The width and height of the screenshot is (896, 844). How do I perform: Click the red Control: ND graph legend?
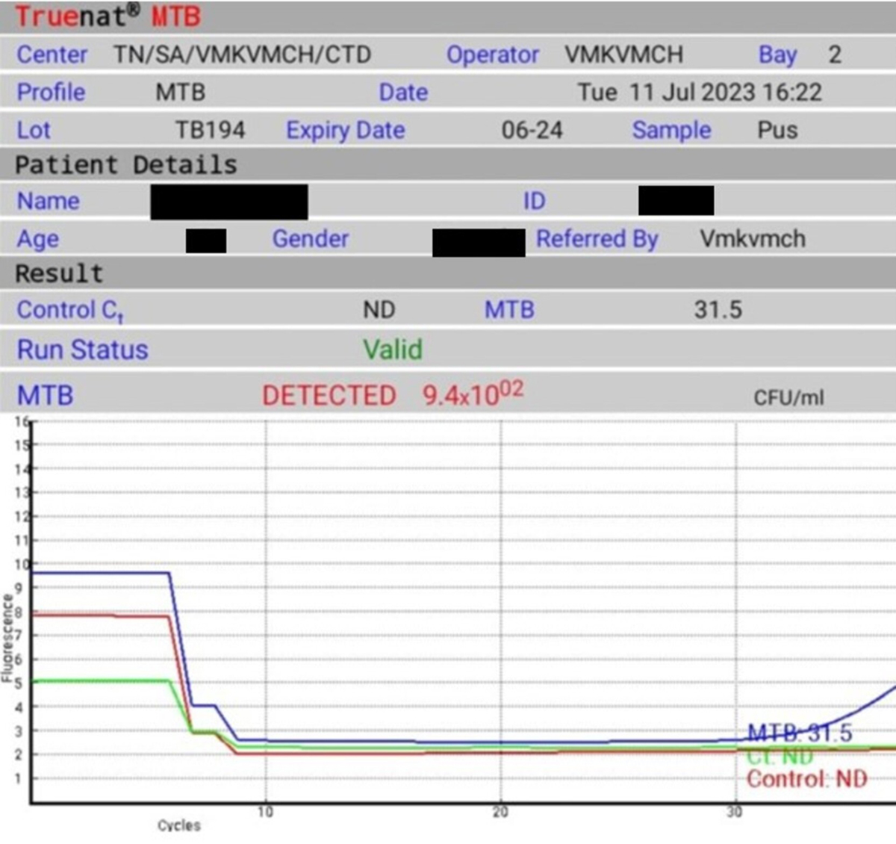(806, 780)
